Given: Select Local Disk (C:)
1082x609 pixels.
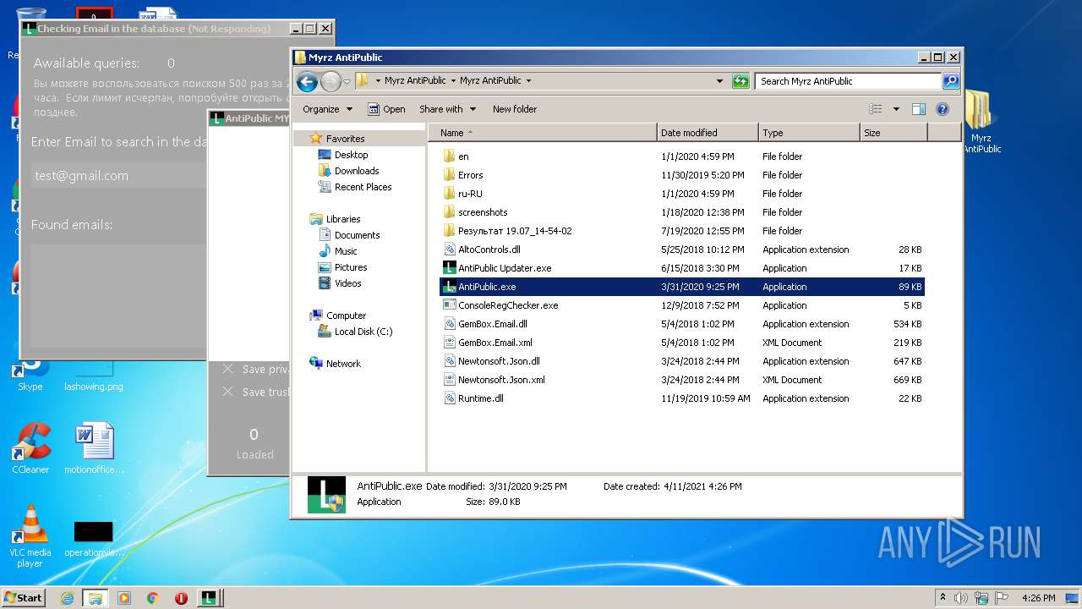Looking at the screenshot, I should pos(363,332).
